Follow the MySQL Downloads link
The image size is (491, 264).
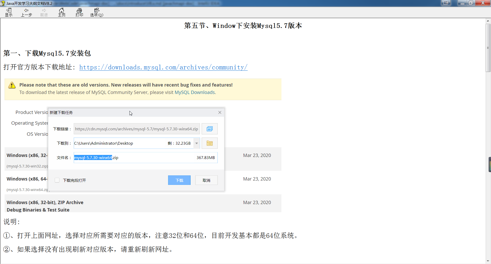[x=195, y=92]
